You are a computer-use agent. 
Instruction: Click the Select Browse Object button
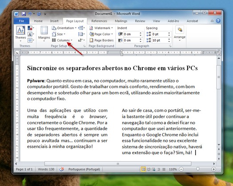tap(219, 154)
